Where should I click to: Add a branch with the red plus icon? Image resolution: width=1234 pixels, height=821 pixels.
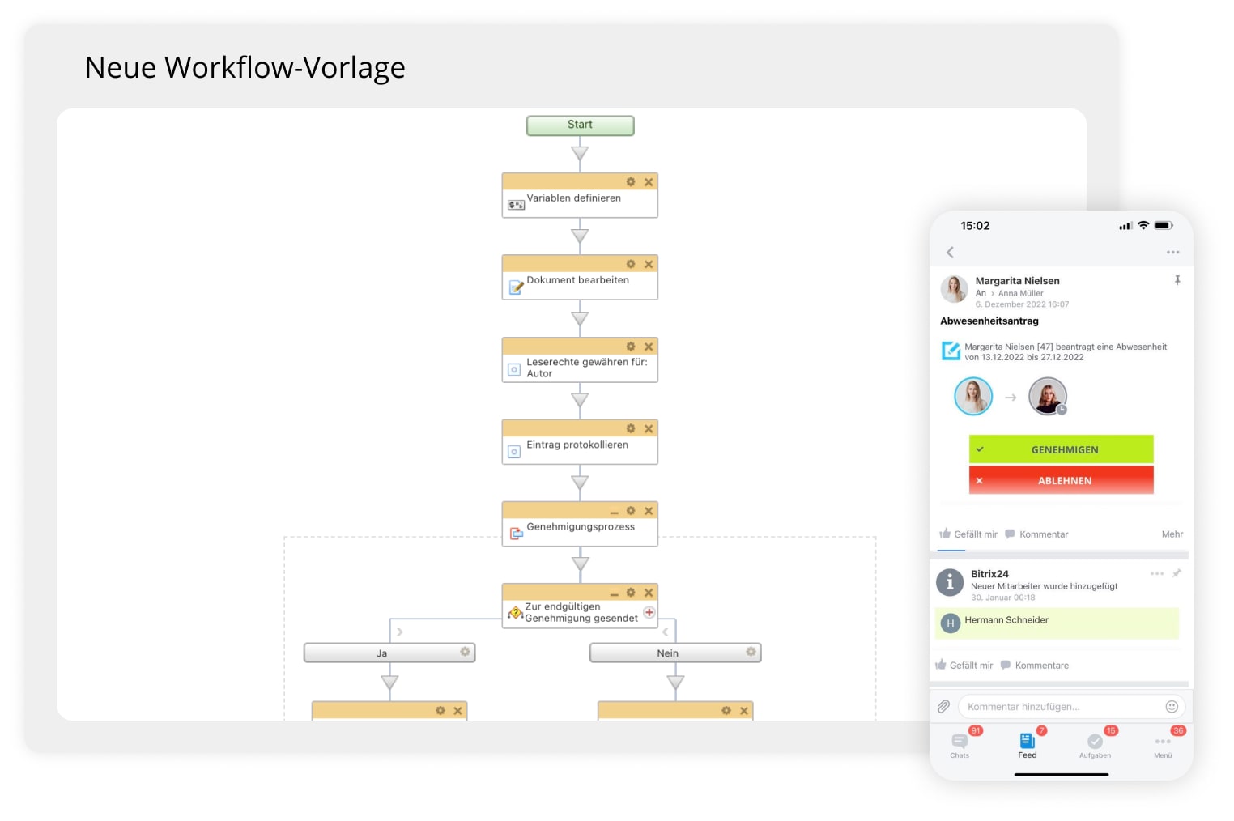[x=649, y=612]
